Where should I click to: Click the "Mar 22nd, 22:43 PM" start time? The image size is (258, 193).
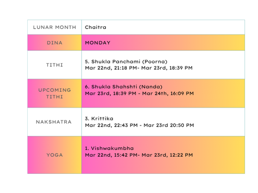(x=111, y=125)
